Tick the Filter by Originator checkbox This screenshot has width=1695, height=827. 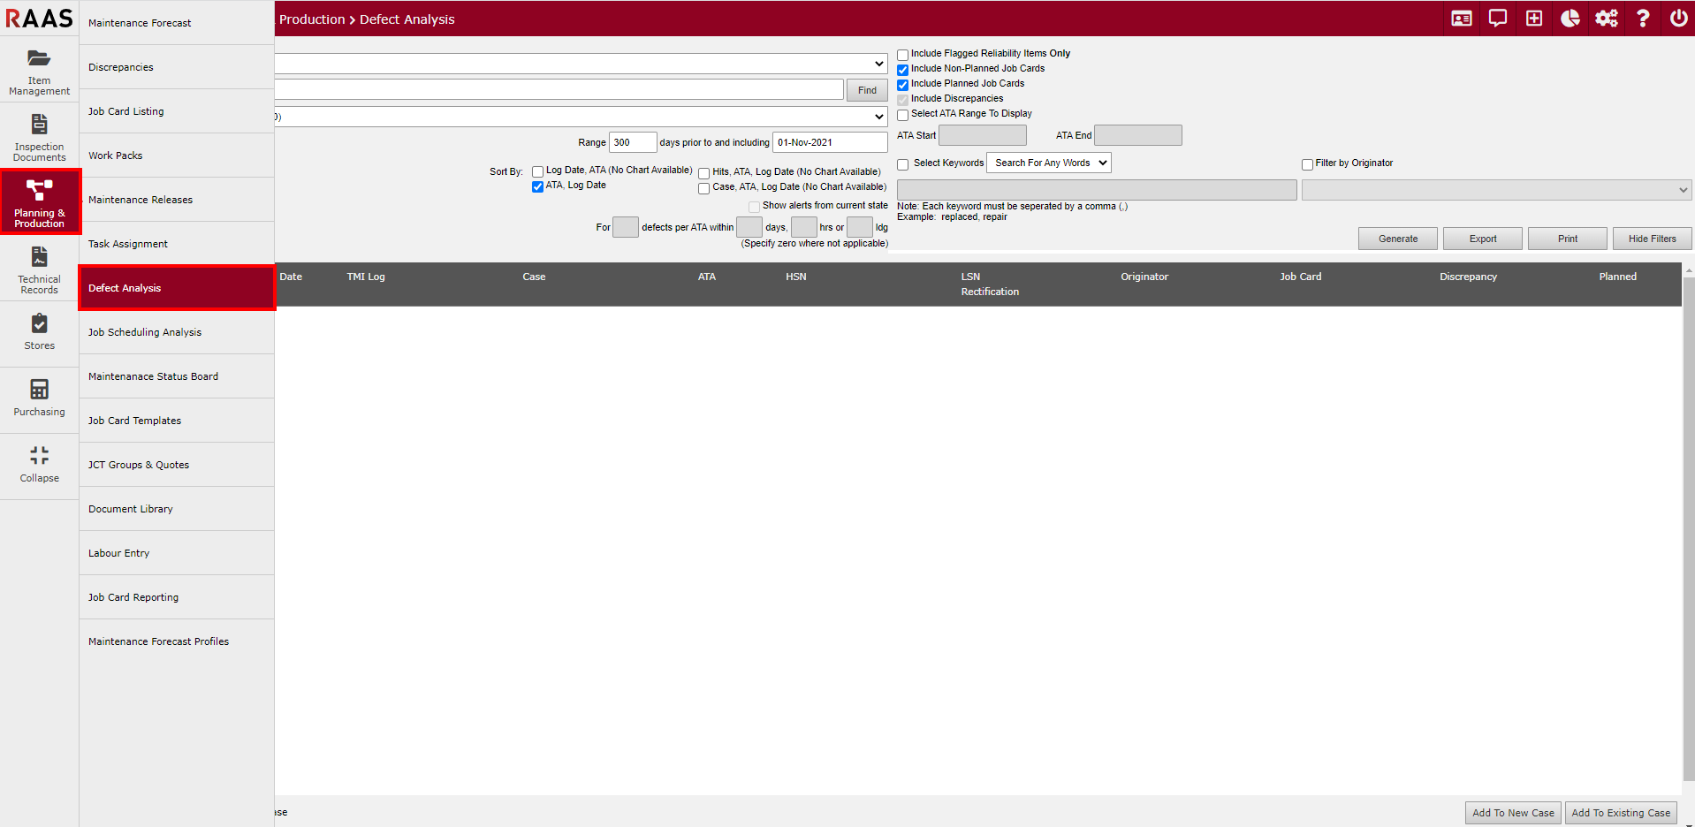1307,164
